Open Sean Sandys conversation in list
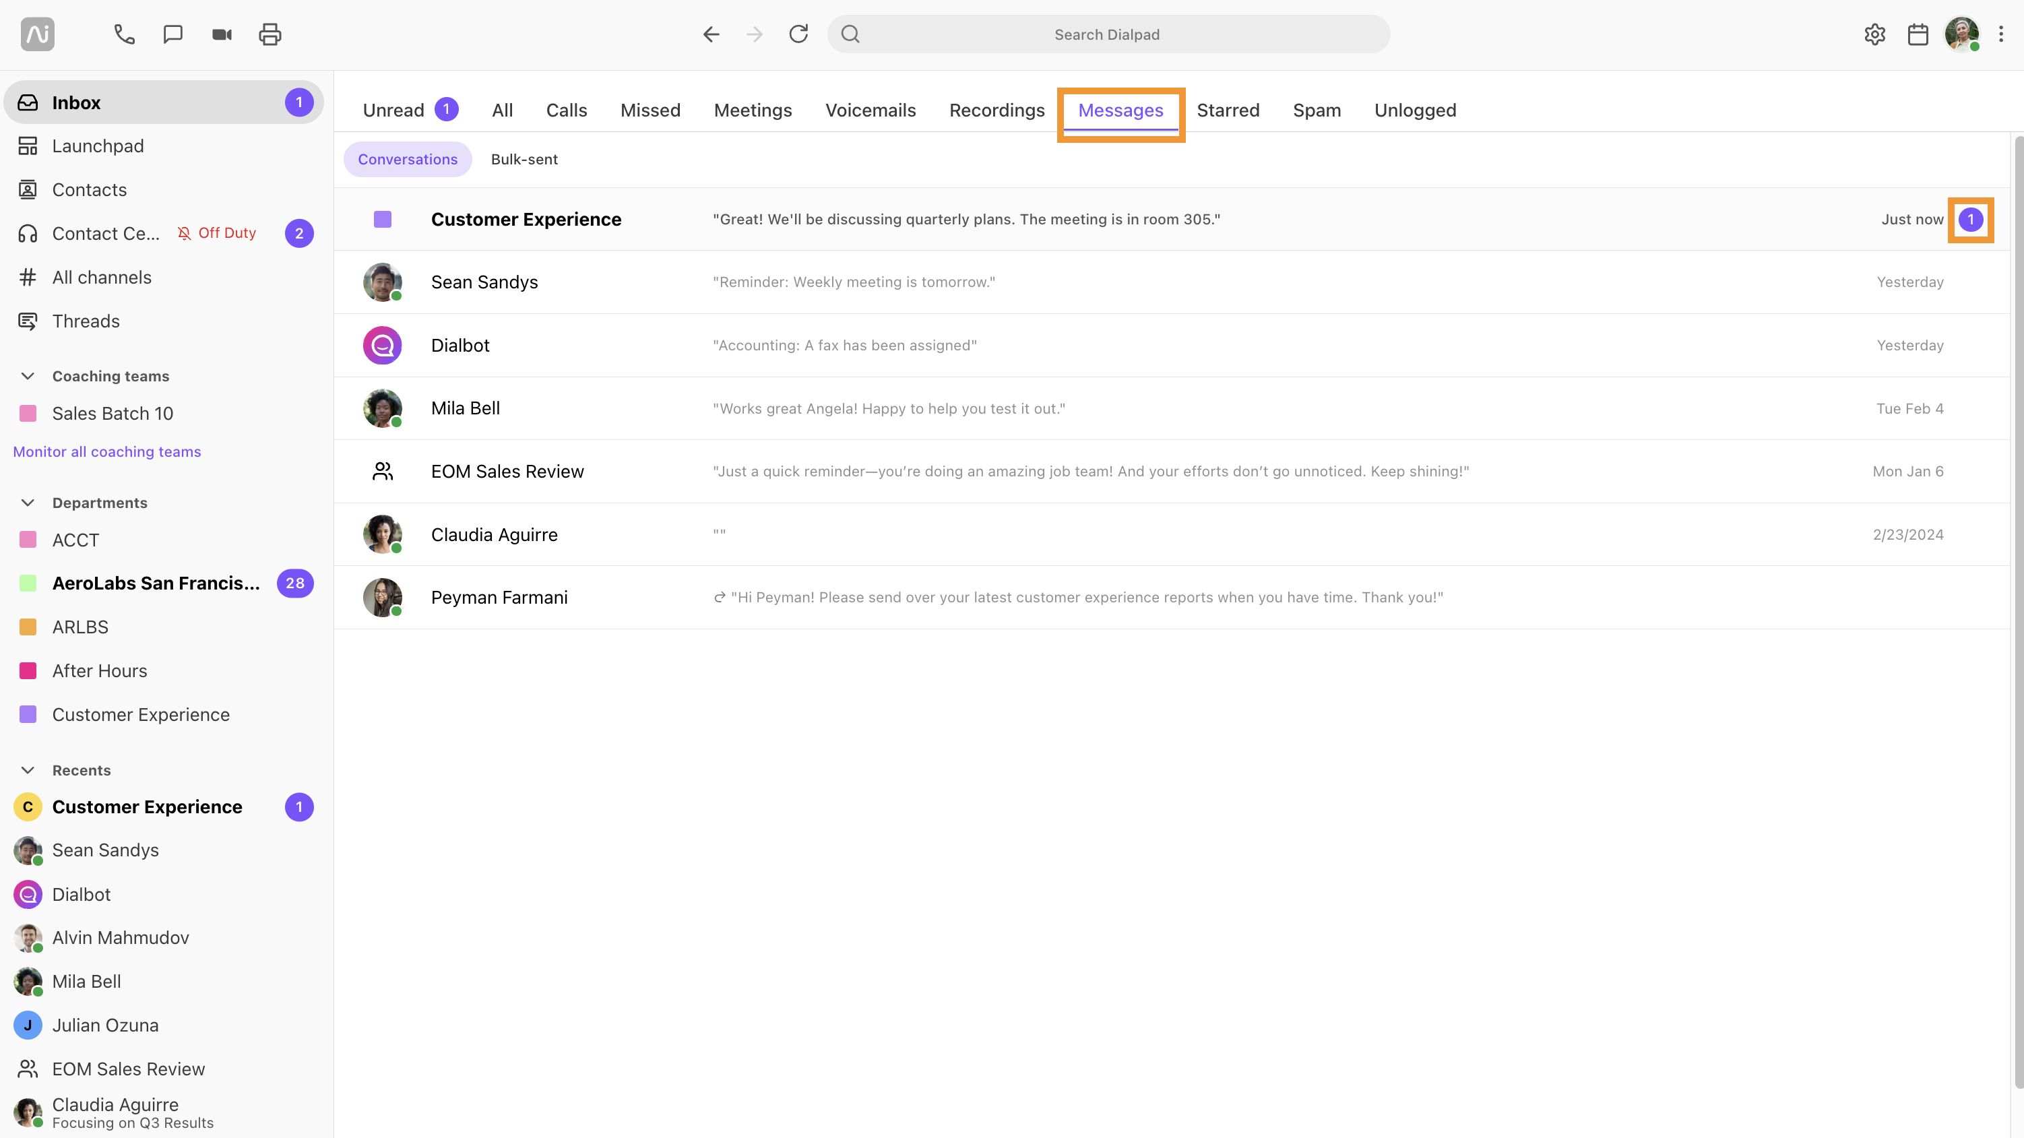Image resolution: width=2024 pixels, height=1138 pixels. pyautogui.click(x=1172, y=282)
